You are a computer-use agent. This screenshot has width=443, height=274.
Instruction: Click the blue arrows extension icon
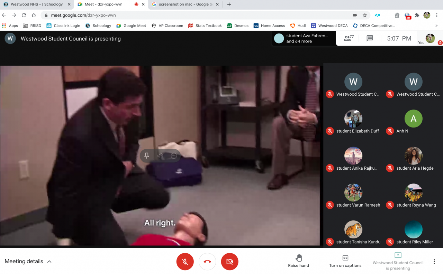point(377,15)
